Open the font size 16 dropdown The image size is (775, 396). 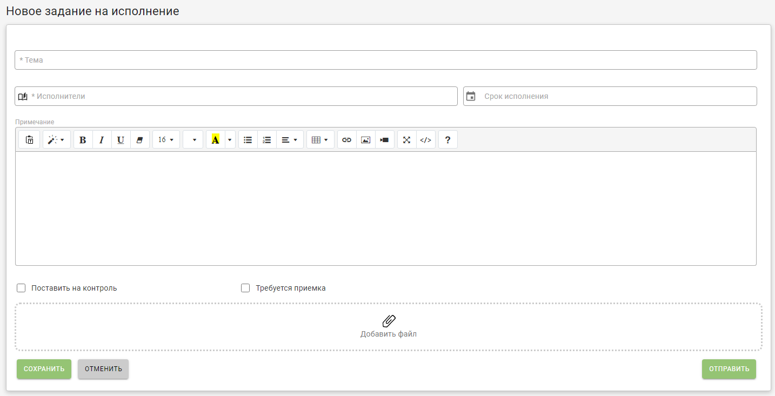click(166, 139)
